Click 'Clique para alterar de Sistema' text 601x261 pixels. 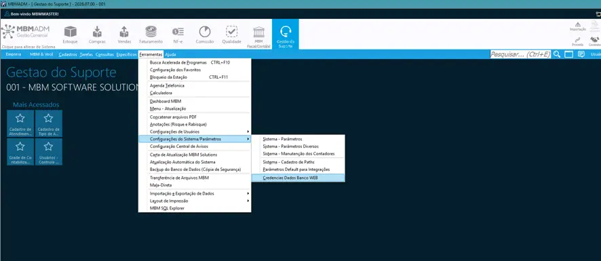28,47
